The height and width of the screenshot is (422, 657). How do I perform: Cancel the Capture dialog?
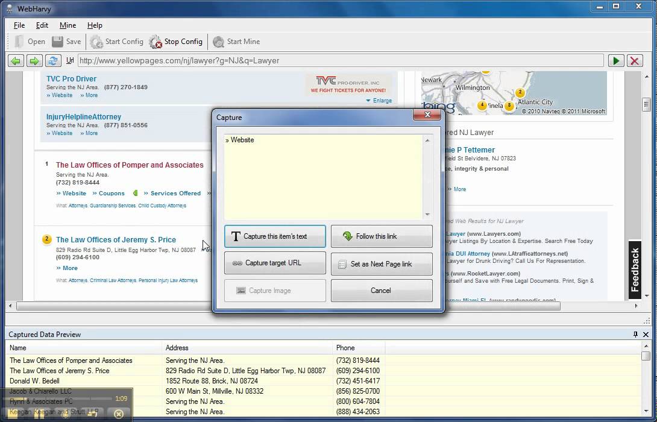[x=382, y=291]
